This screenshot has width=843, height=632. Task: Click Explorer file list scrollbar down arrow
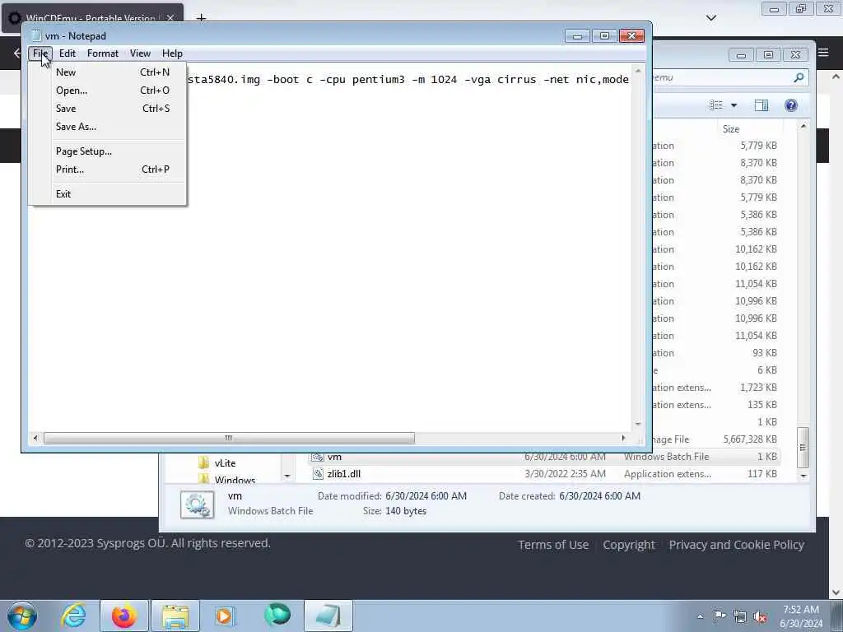[803, 476]
